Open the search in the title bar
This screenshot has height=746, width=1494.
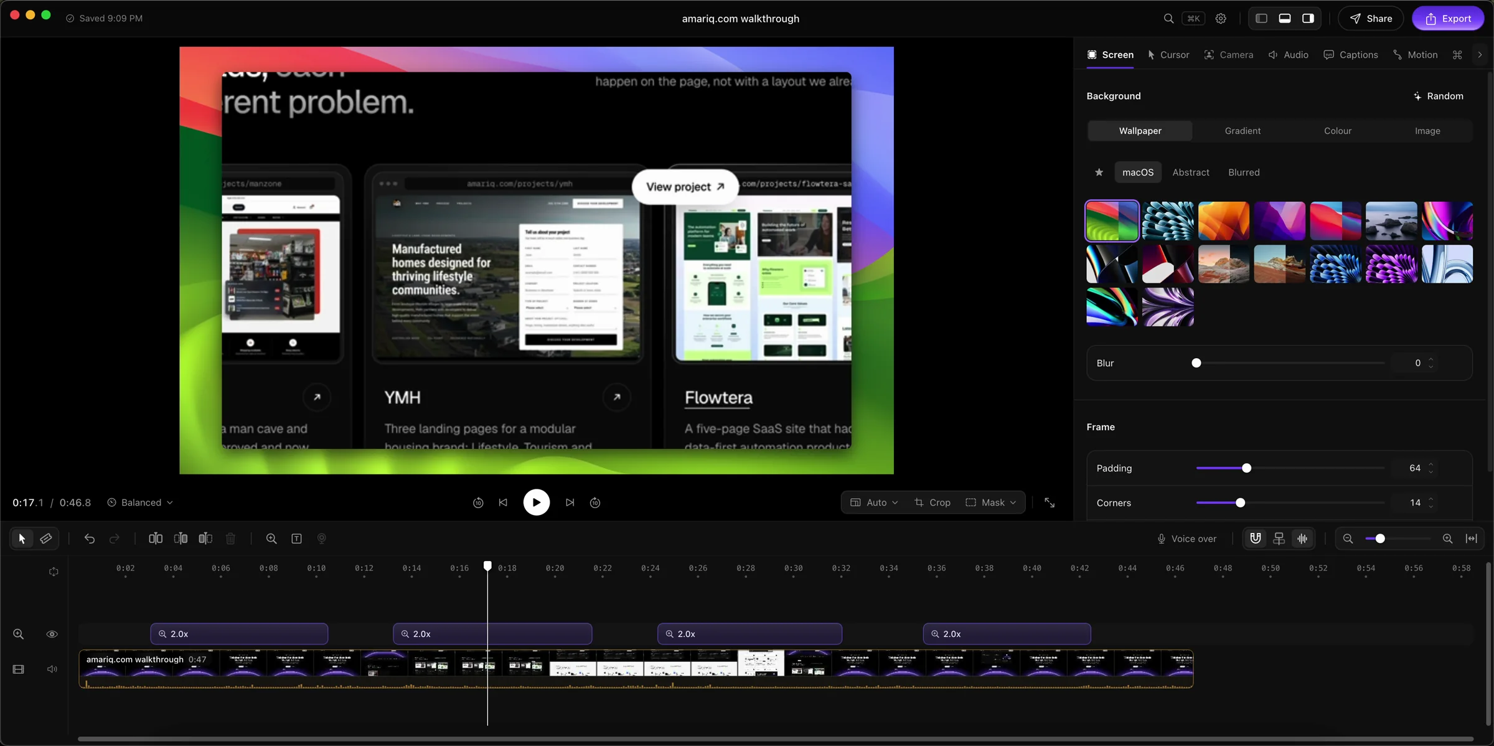pos(1168,19)
